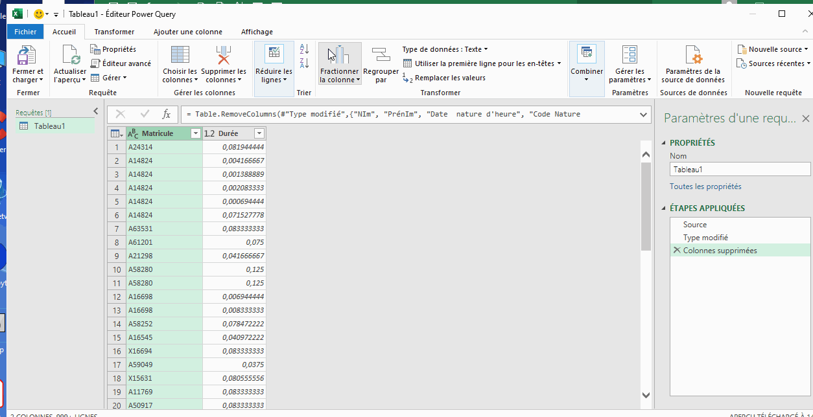
Task: Switch to the Ajouter une colonne tab
Action: coord(188,32)
